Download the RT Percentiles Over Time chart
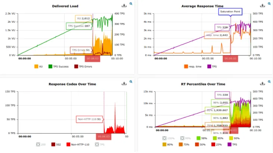Screen dimensions: 273x153 [263, 83]
